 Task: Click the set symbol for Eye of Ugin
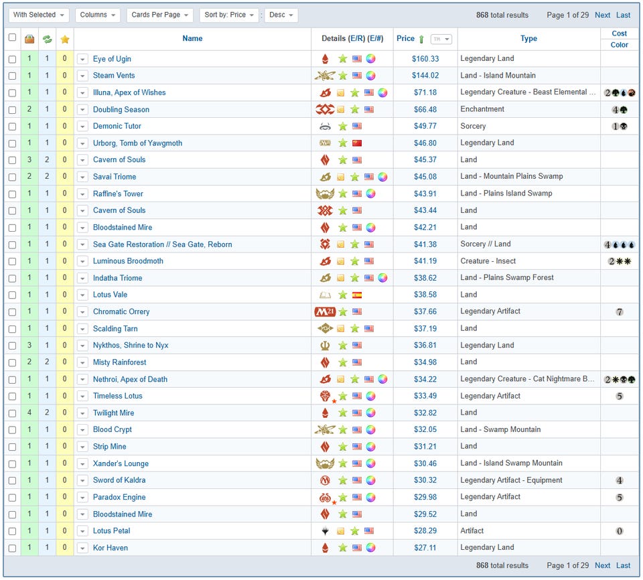(326, 59)
